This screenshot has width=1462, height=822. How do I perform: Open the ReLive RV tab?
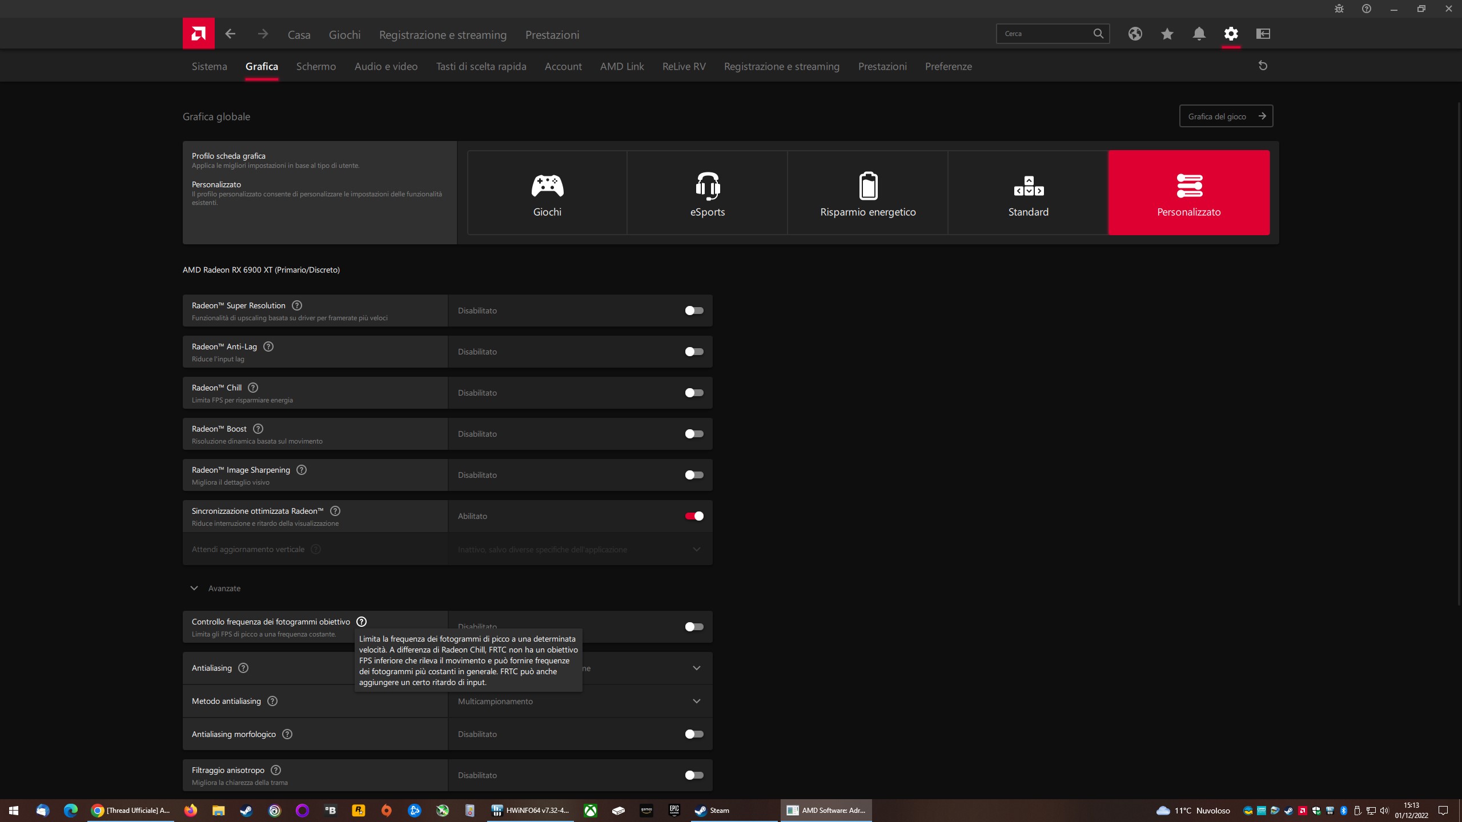pyautogui.click(x=684, y=66)
